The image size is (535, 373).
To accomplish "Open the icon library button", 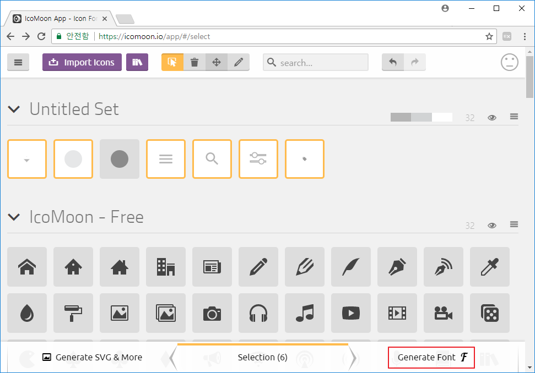I will (x=137, y=62).
